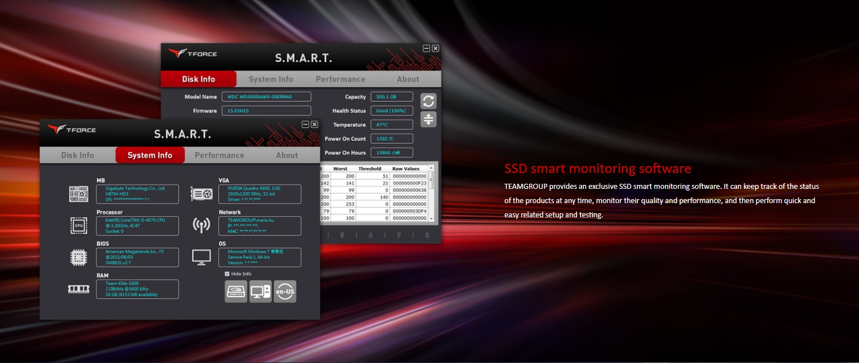Select disk number 5 in Disk Info window

(x=342, y=235)
